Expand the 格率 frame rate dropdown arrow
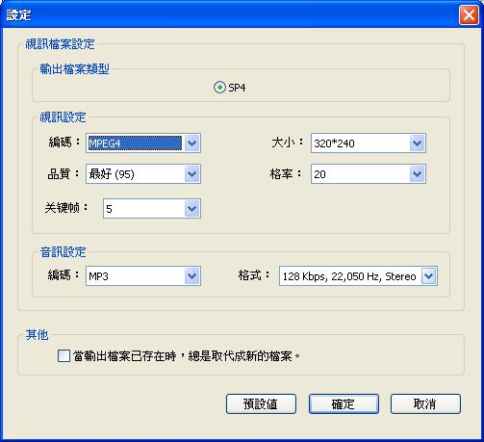Screen dimensions: 484x442 (x=418, y=174)
